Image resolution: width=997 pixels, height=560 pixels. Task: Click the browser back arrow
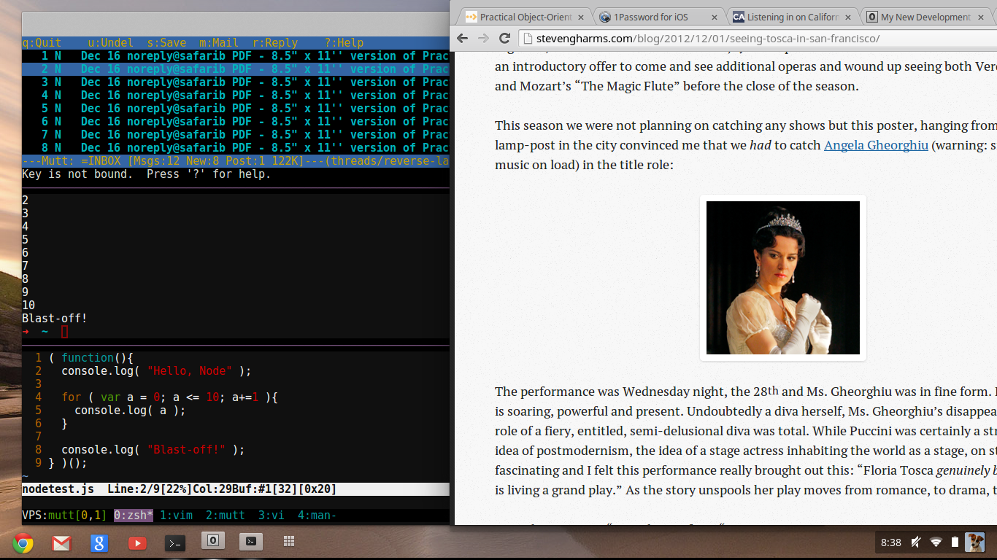click(x=463, y=38)
